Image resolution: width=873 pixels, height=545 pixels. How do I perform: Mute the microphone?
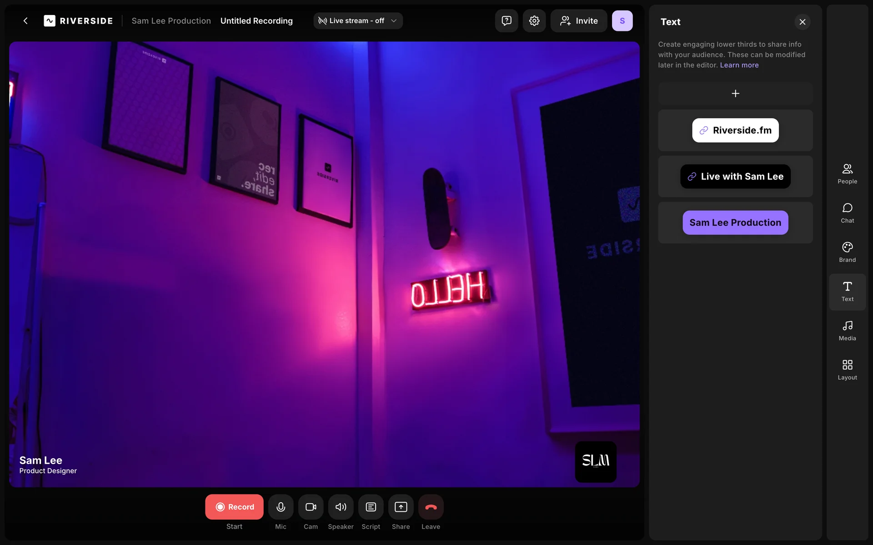[281, 507]
